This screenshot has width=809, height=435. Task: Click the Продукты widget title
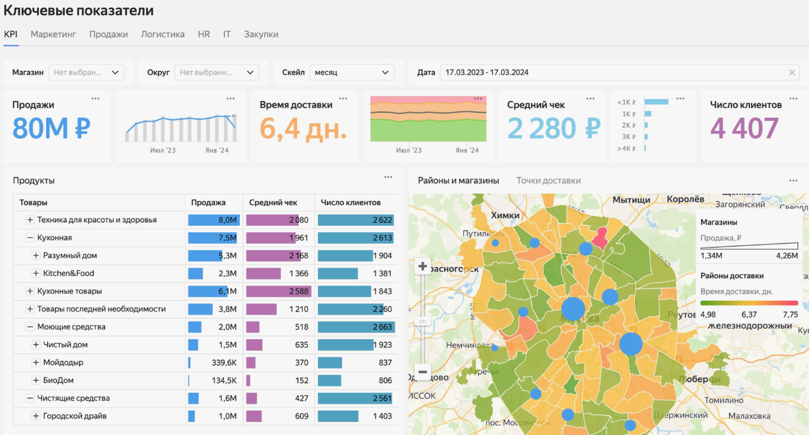coord(34,181)
